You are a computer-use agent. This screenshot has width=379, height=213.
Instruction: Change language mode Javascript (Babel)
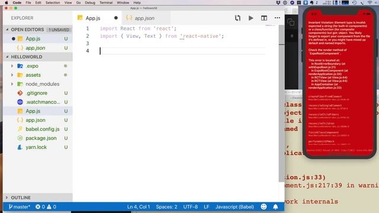[235, 206]
